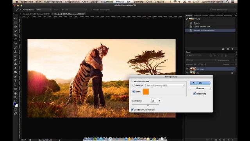Hide the bottom background layer eye

[187, 73]
